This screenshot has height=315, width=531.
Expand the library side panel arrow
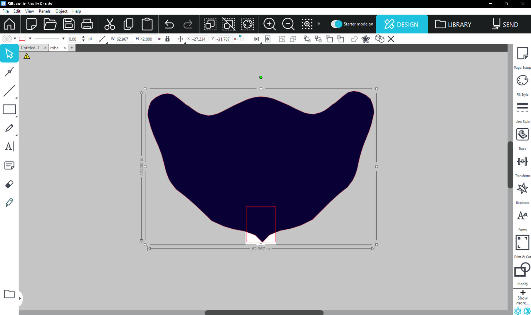[x=20, y=298]
